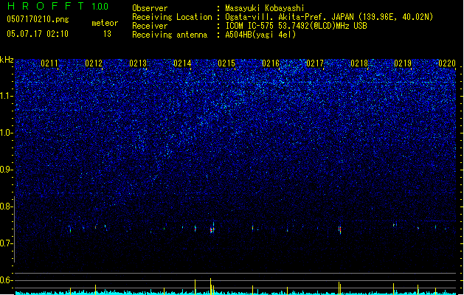Click the 0215 time marker
Screen dimensions: 464x295
coord(226,63)
